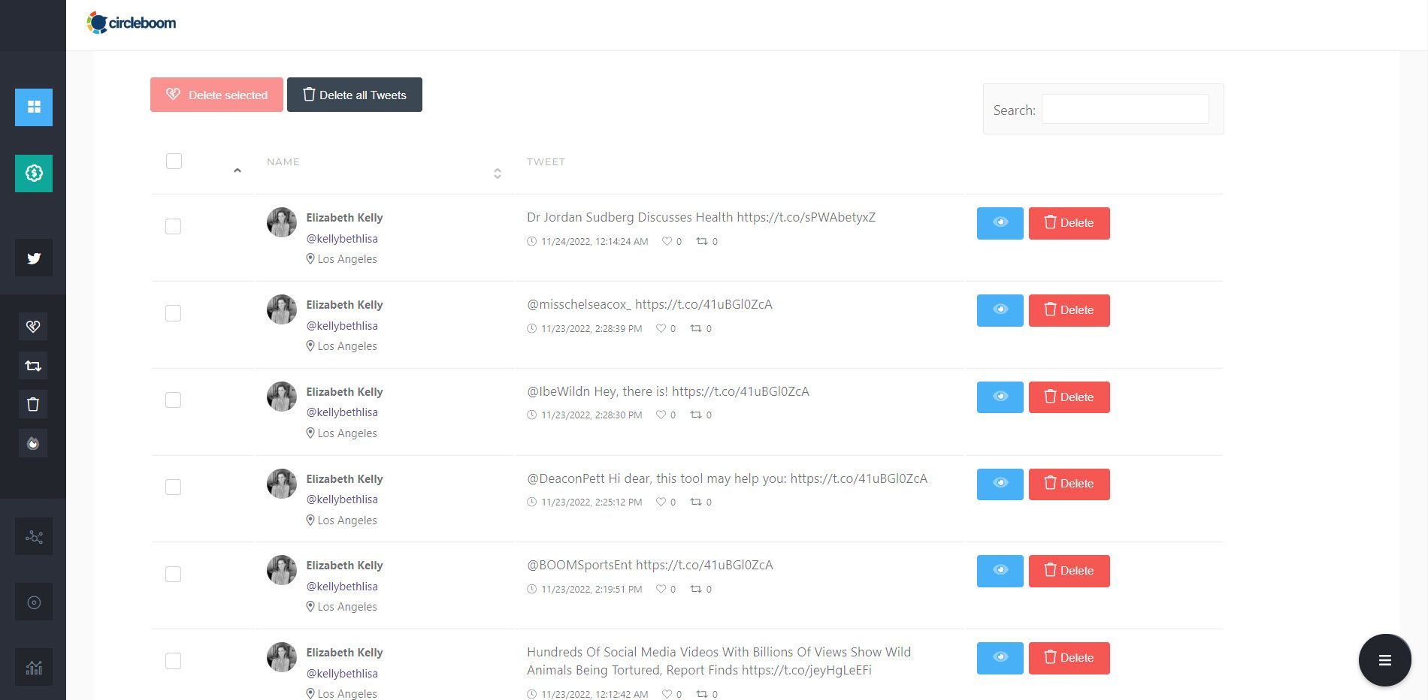
Task: Tick the select-all checkbox in table header
Action: [x=174, y=161]
